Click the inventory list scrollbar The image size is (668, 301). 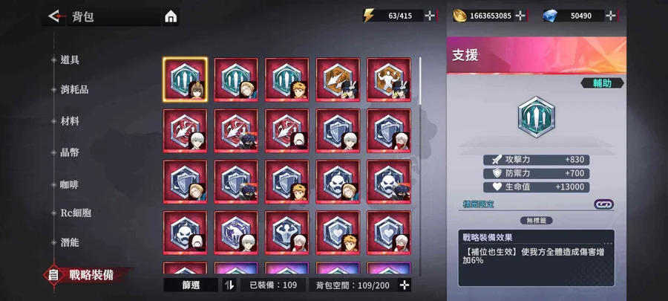420,81
